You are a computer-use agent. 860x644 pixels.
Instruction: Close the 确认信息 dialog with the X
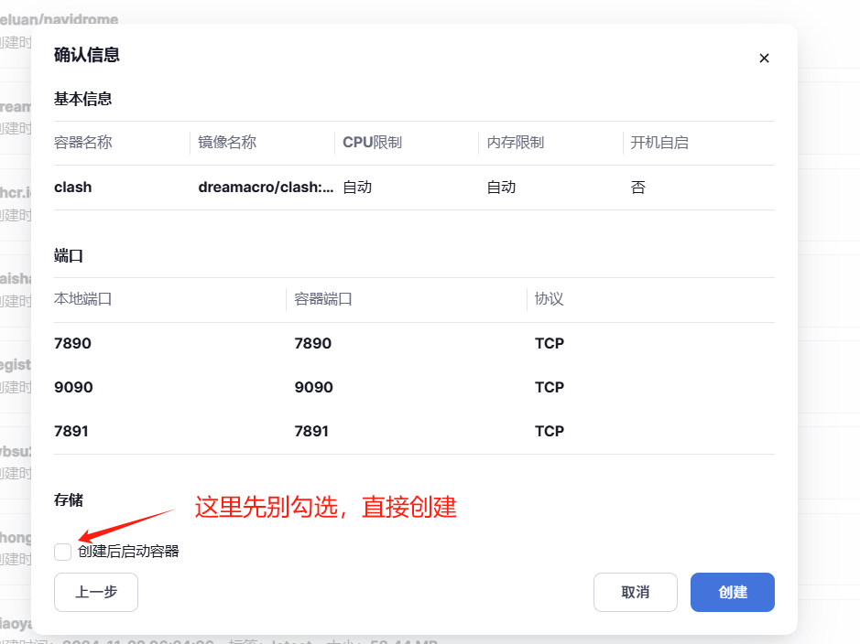click(x=764, y=58)
